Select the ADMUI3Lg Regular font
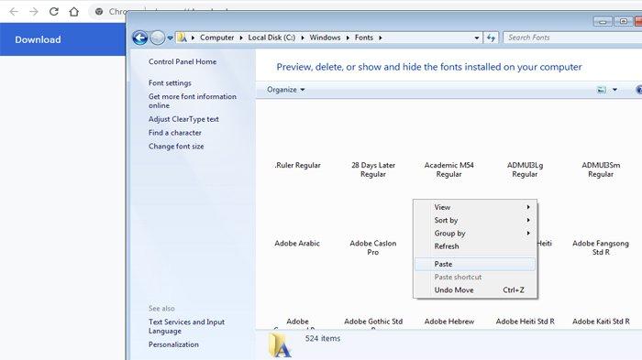Image resolution: width=642 pixels, height=360 pixels. (525, 169)
